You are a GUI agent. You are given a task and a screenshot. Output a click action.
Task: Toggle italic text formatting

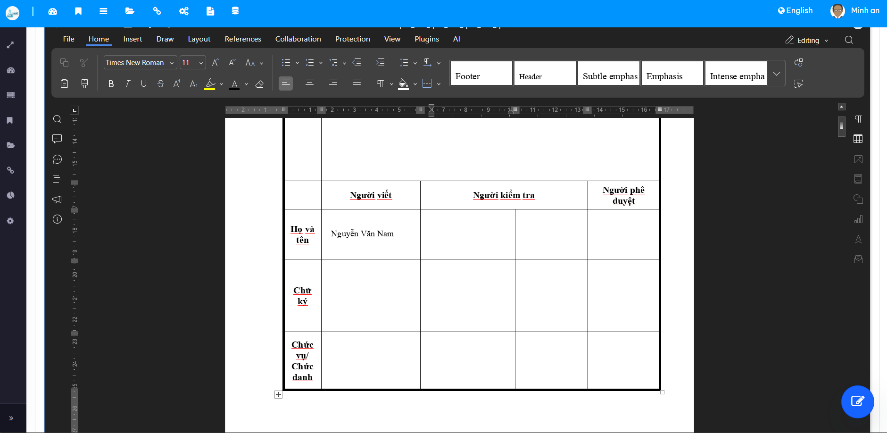click(x=127, y=84)
